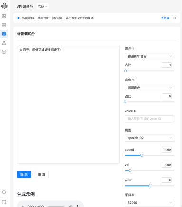Open the T2A API selector dropdown
Screen dimensions: 182x207
pyautogui.click(x=43, y=7)
